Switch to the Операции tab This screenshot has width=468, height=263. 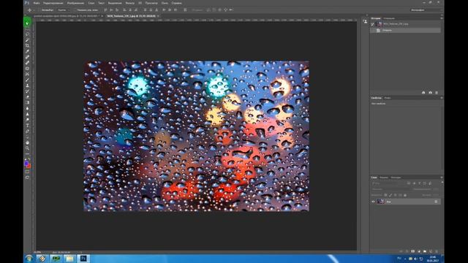[x=389, y=18]
